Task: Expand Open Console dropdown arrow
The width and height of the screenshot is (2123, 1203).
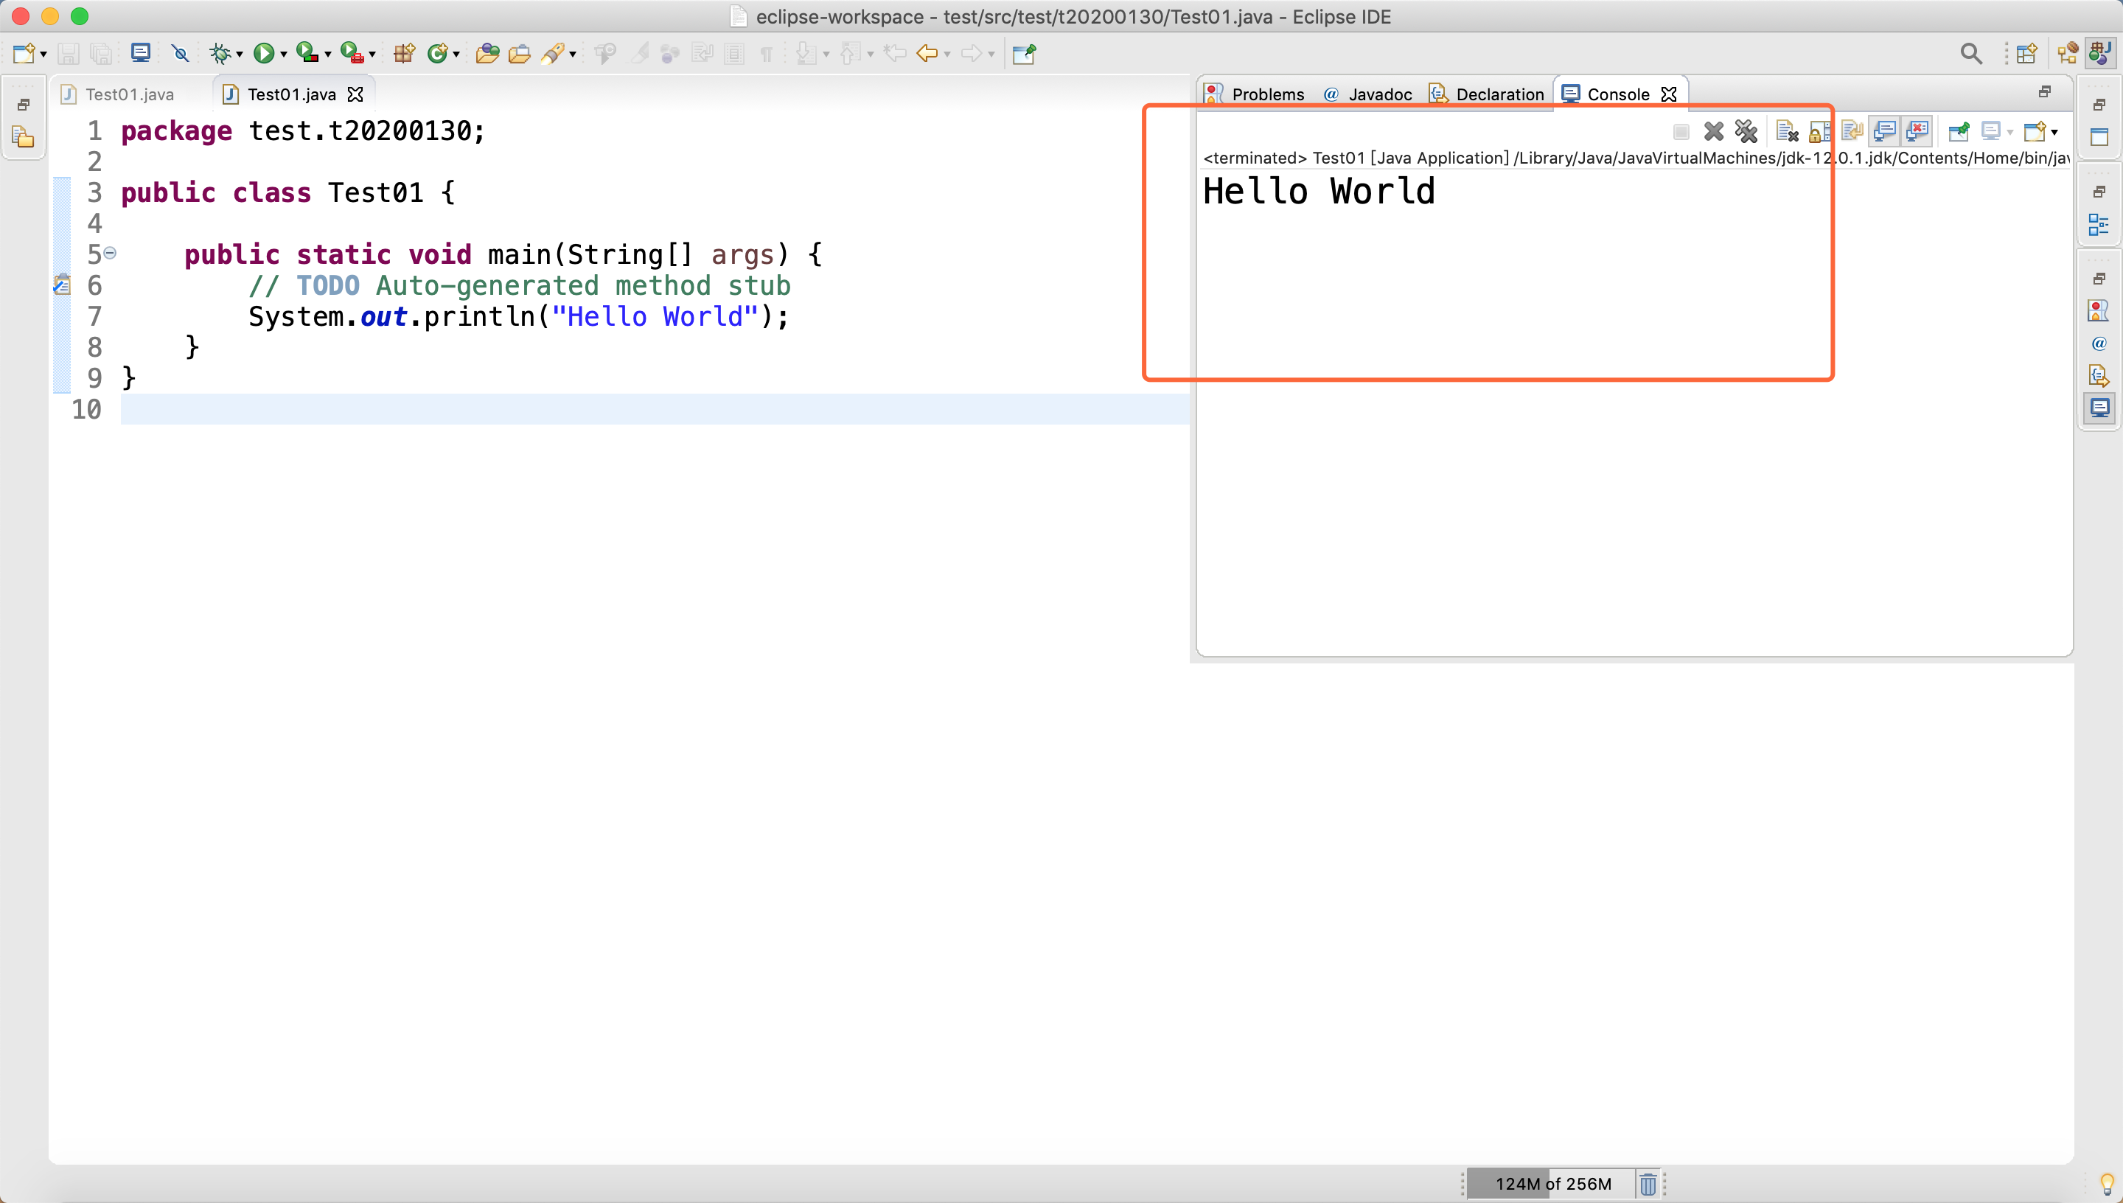Action: [x=2054, y=132]
